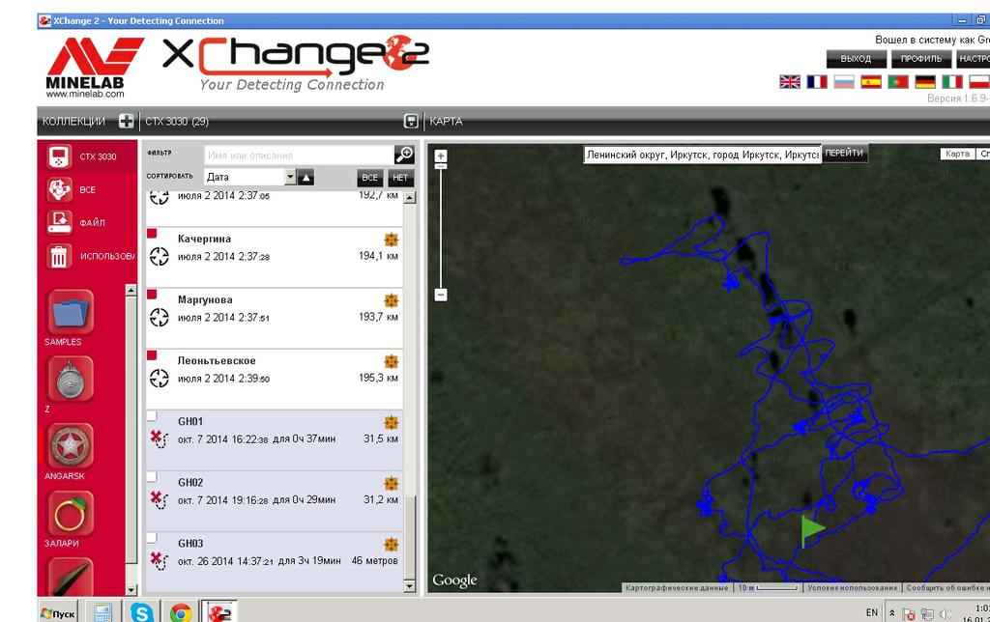This screenshot has width=990, height=622.
Task: Check the GH02 checkbox
Action: (x=152, y=477)
